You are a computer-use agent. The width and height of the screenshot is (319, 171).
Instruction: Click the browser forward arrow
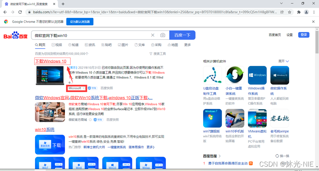13,12
